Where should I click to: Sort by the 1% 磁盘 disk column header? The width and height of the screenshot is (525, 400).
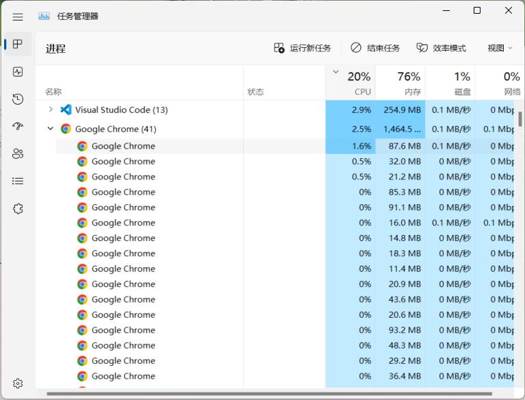tap(450, 83)
